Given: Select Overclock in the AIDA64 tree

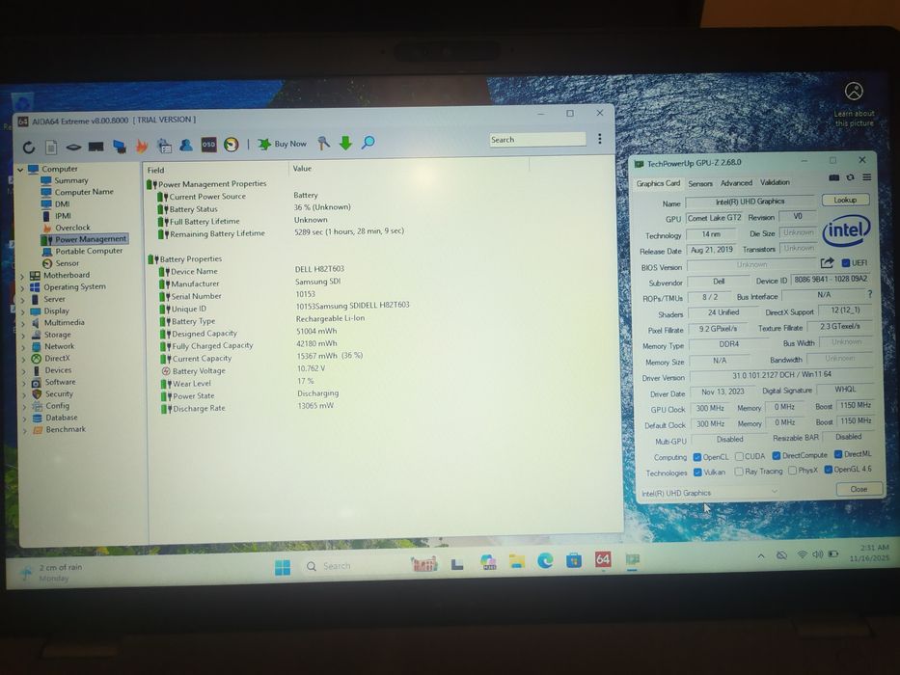Looking at the screenshot, I should 72,228.
